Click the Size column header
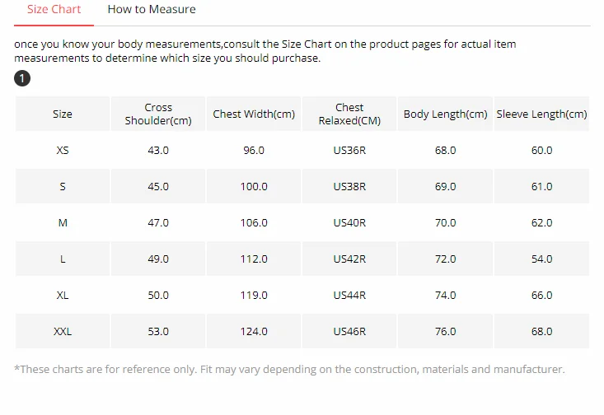 coord(63,114)
